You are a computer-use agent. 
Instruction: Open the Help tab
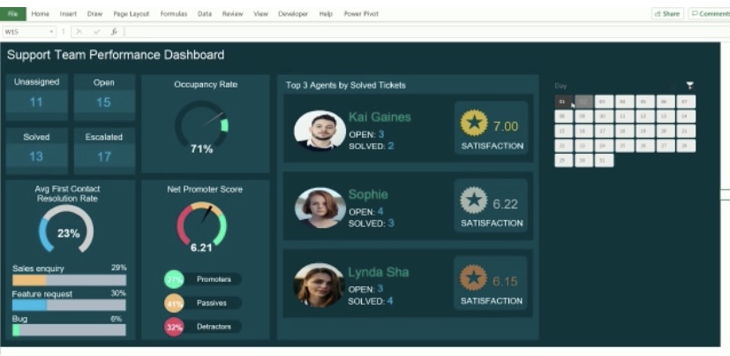(326, 14)
